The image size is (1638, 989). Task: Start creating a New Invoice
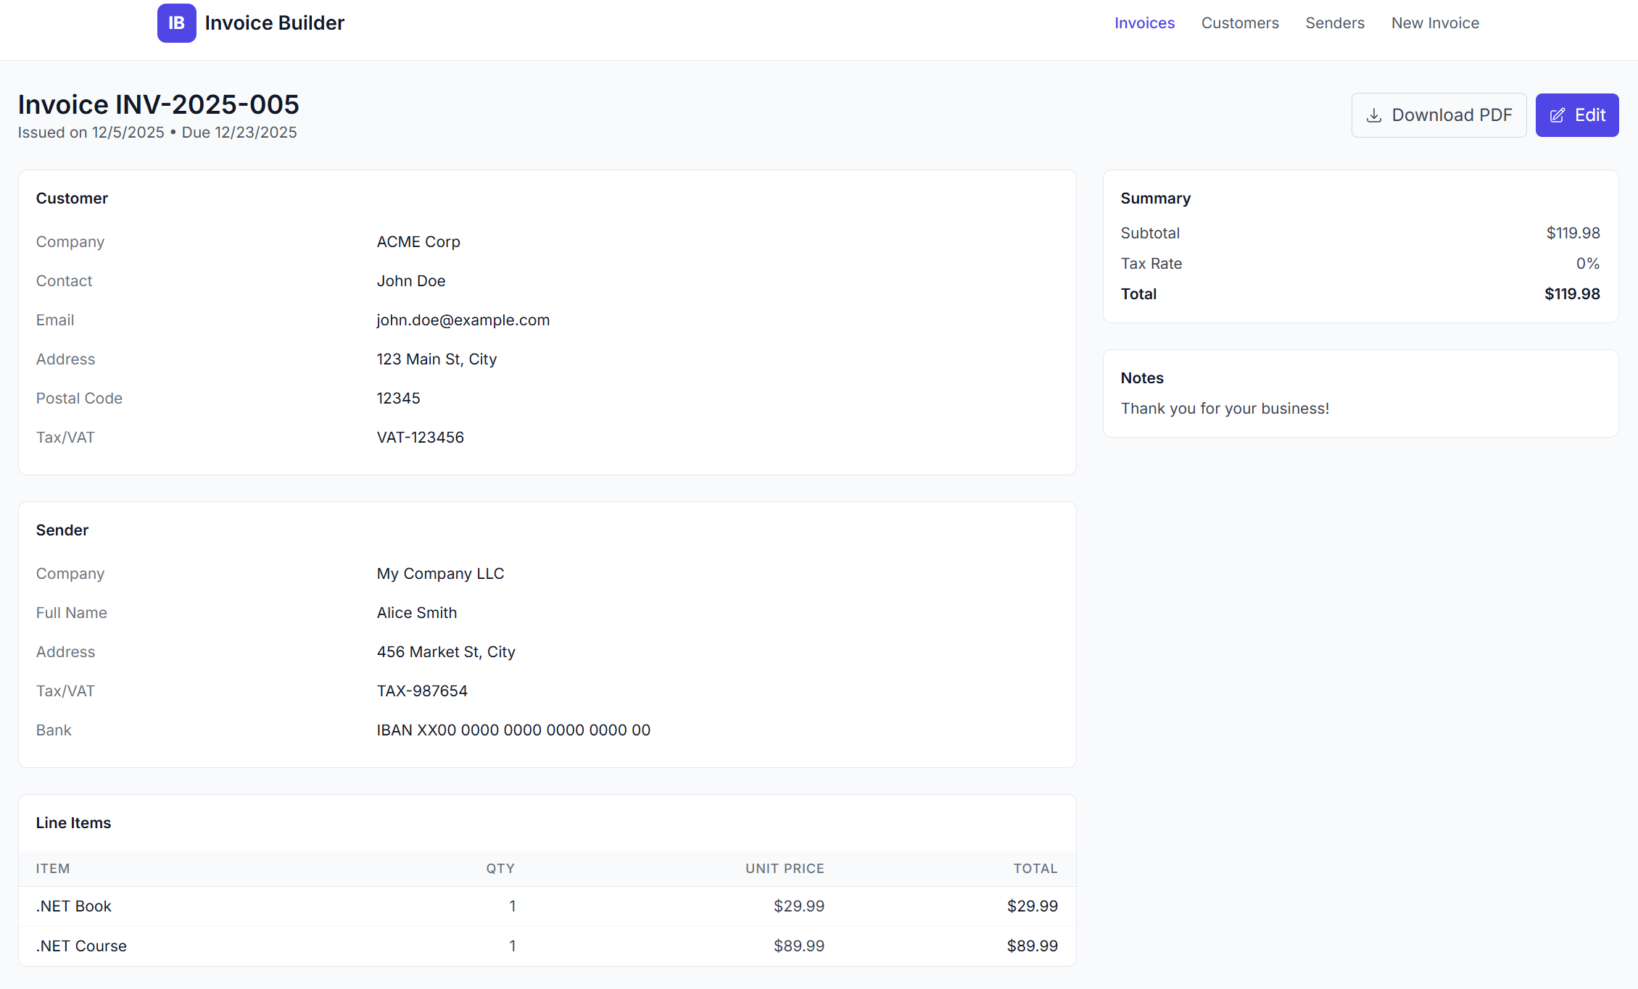click(x=1435, y=22)
